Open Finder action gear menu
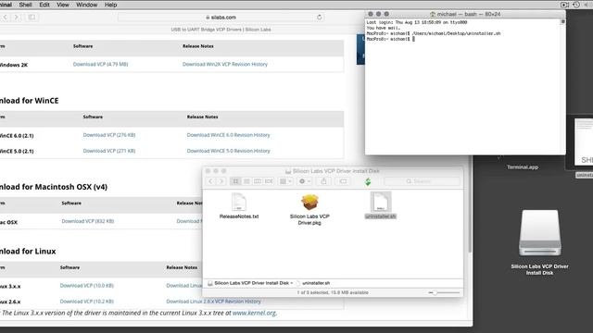Image resolution: width=593 pixels, height=333 pixels. point(305,181)
